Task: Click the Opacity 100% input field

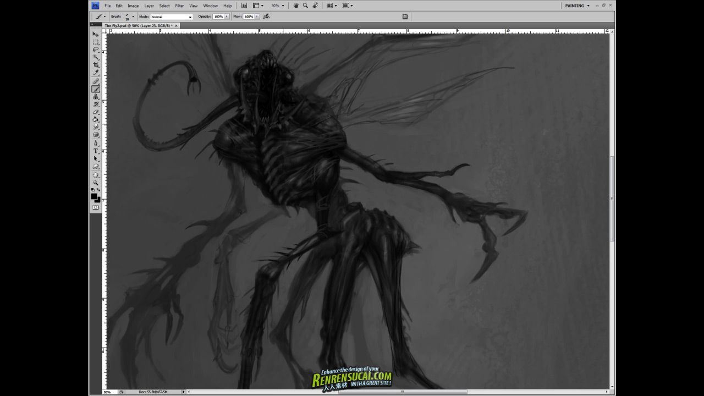Action: pos(218,16)
